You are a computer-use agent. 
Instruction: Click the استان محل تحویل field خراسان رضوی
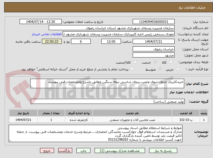153,49
